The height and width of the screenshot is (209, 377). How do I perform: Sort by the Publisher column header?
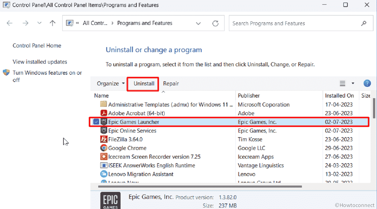[249, 96]
